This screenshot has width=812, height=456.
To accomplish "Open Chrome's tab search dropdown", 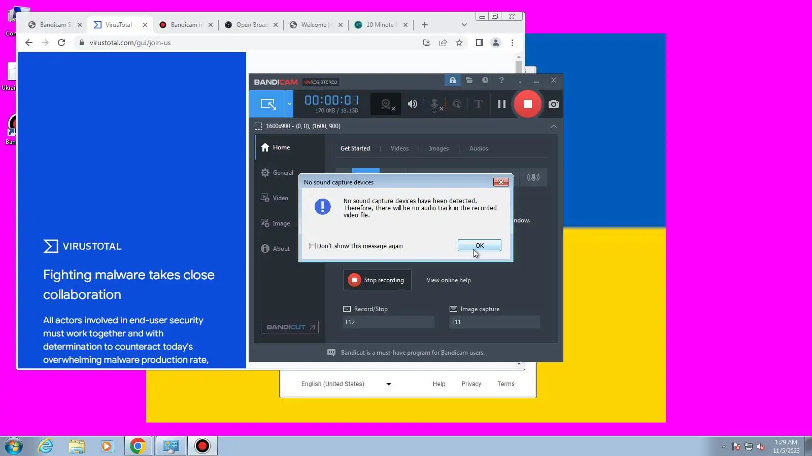I will coord(464,25).
